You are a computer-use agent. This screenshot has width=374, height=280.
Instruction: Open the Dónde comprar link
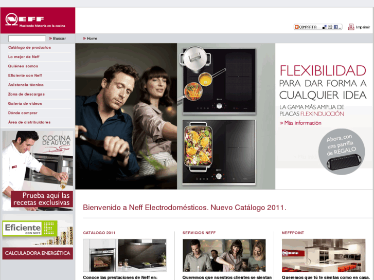23,113
